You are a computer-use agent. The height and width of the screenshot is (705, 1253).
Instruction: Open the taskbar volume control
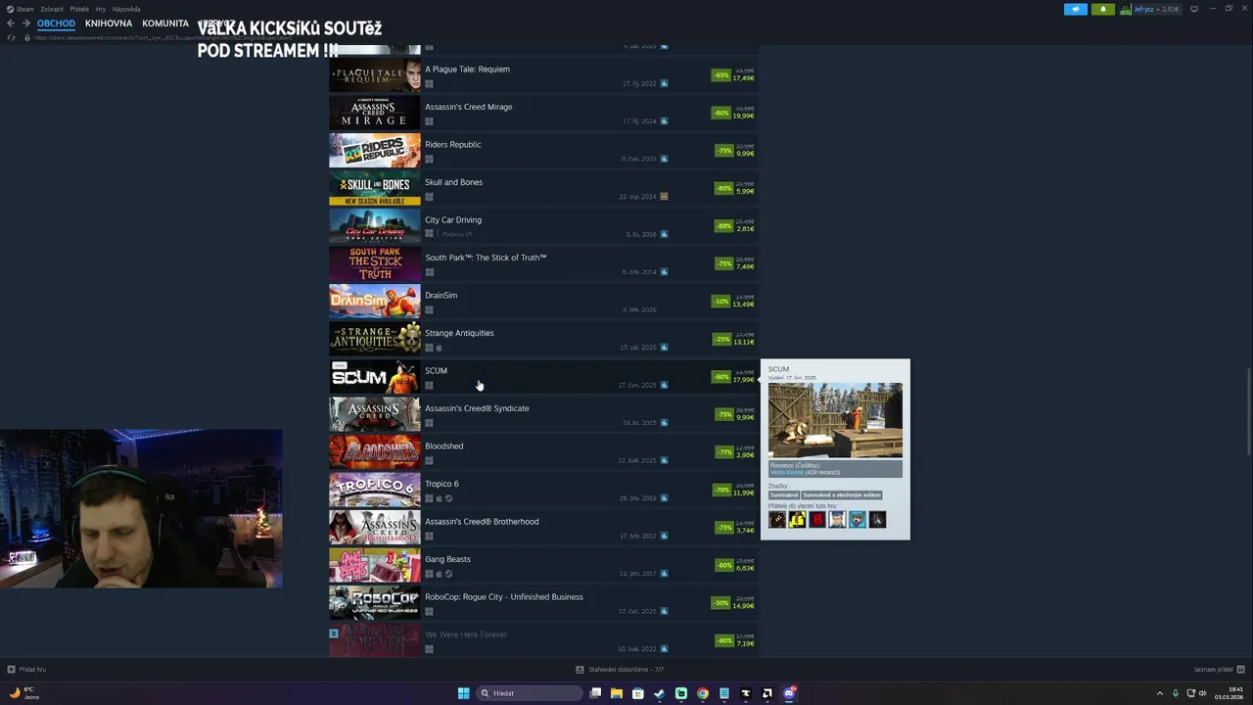(1203, 693)
